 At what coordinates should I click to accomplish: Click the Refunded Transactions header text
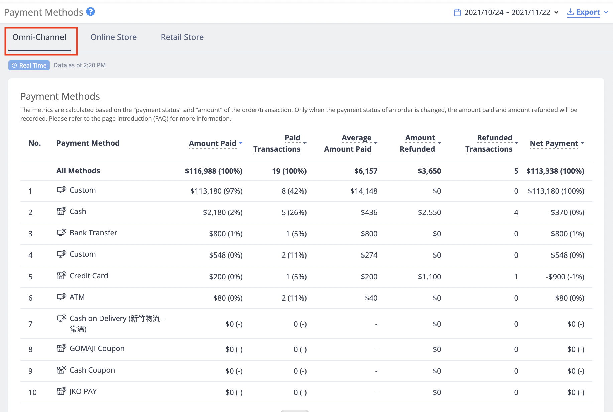tap(489, 143)
